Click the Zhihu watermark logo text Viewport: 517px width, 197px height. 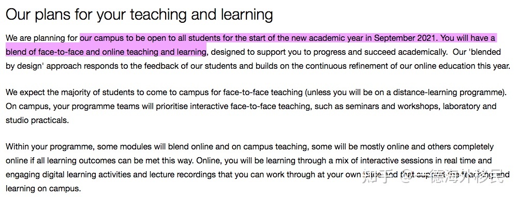[379, 178]
